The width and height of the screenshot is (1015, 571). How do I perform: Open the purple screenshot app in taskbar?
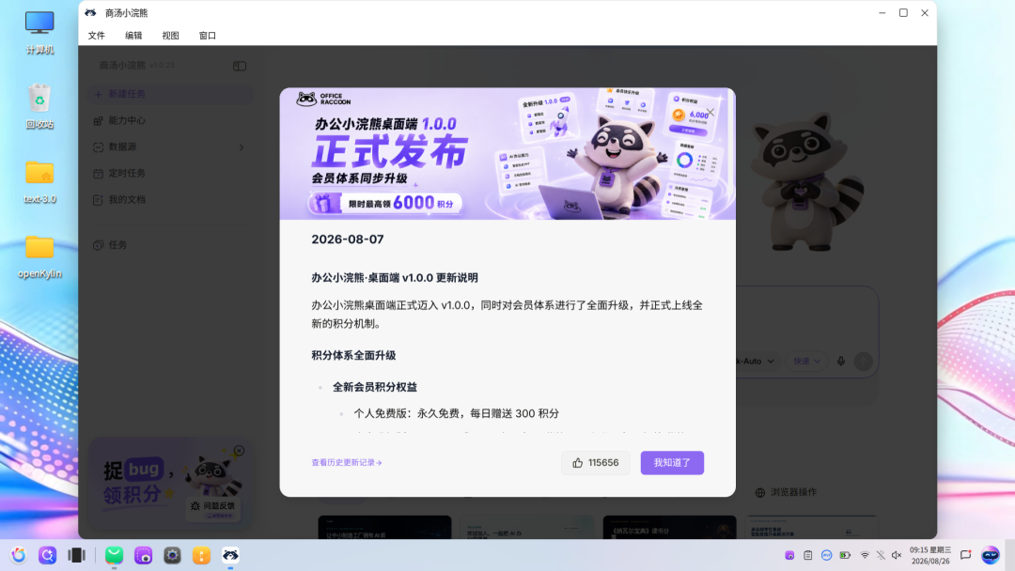(143, 555)
